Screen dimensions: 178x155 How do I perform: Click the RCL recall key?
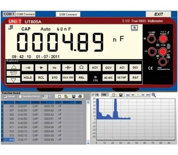(41, 77)
